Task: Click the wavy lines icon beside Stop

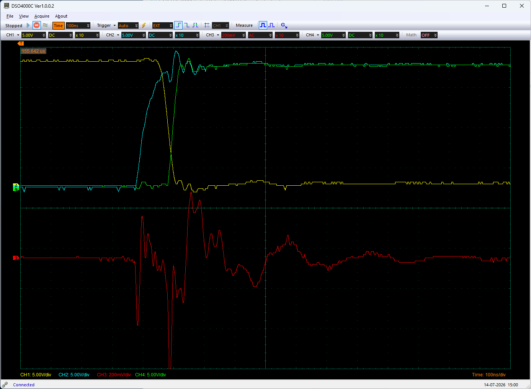Action: pyautogui.click(x=45, y=25)
